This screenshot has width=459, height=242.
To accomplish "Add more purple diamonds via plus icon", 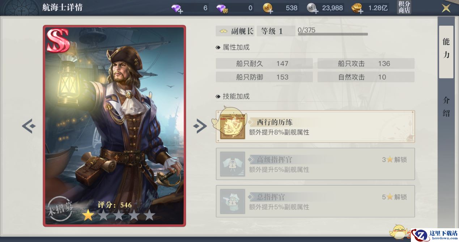I will coord(180,11).
